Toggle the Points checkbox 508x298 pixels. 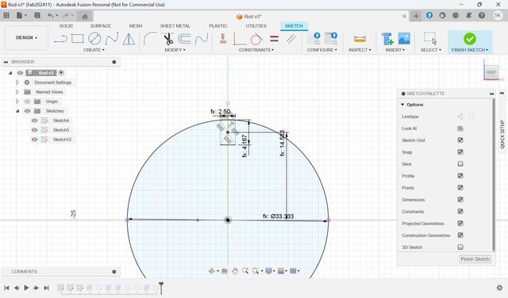click(460, 188)
